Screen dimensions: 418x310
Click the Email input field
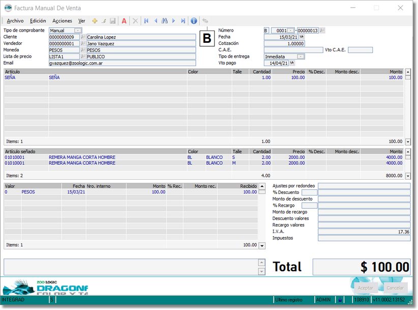[x=122, y=63]
